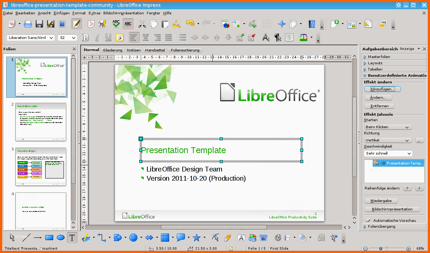Switch to the Notizen tab

coord(133,50)
